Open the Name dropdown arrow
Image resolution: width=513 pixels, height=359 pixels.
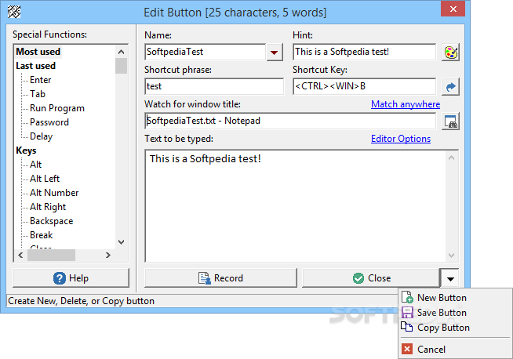click(x=275, y=52)
